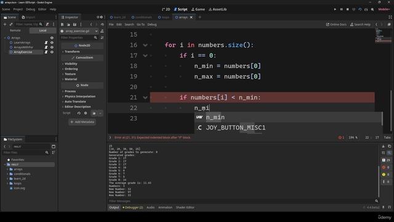Reset the Script property in Inspector
This screenshot has width=394, height=222.
pos(79,113)
